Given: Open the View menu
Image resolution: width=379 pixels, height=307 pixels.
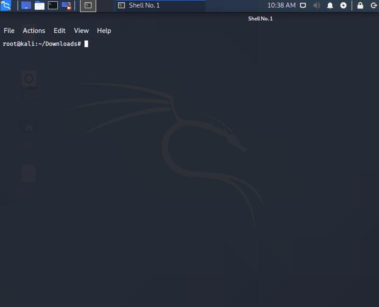Looking at the screenshot, I should (81, 31).
